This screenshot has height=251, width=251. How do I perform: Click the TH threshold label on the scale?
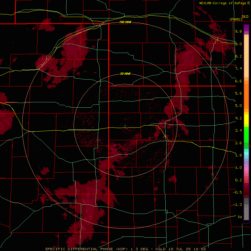(240, 217)
